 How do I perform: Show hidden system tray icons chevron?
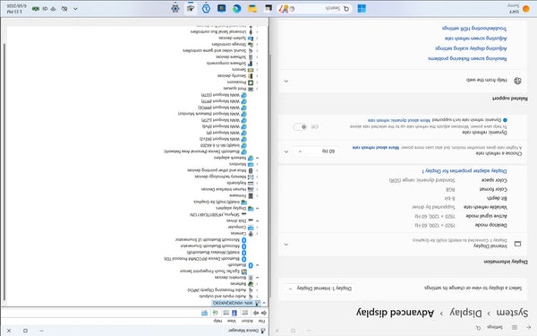coord(75,9)
